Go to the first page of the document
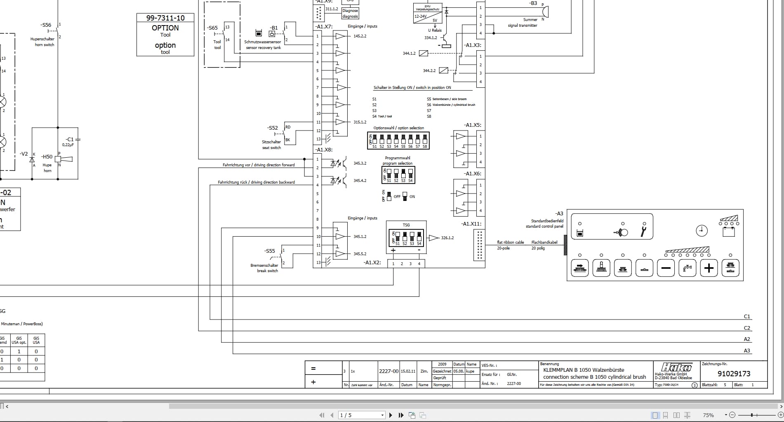The height and width of the screenshot is (422, 784). [x=321, y=415]
